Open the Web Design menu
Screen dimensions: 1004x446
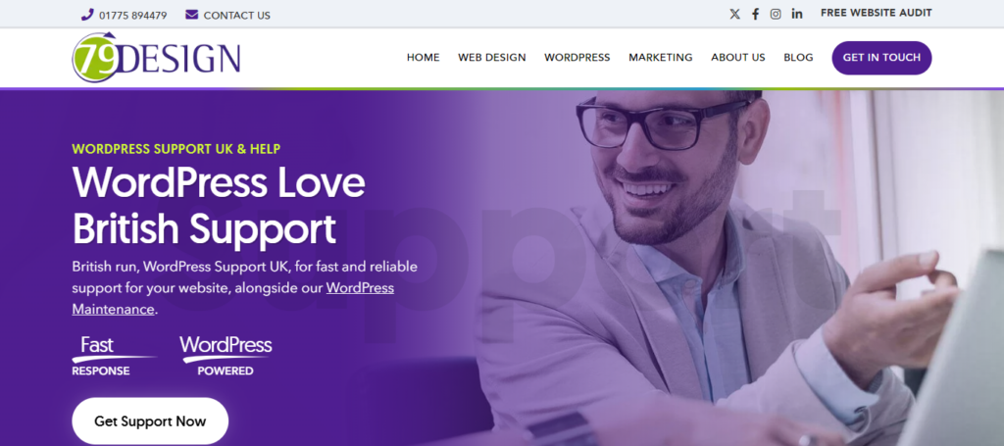[x=492, y=58]
